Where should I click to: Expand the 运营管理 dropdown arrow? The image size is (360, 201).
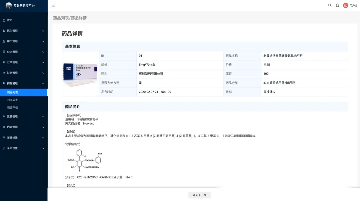click(43, 117)
